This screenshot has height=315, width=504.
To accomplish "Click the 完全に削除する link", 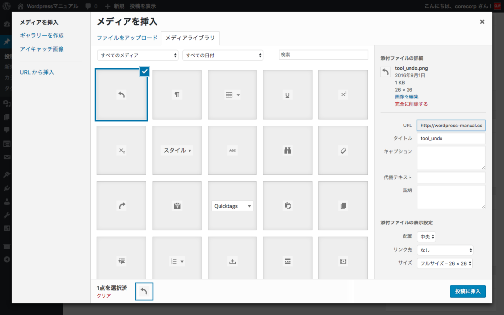I will [411, 104].
